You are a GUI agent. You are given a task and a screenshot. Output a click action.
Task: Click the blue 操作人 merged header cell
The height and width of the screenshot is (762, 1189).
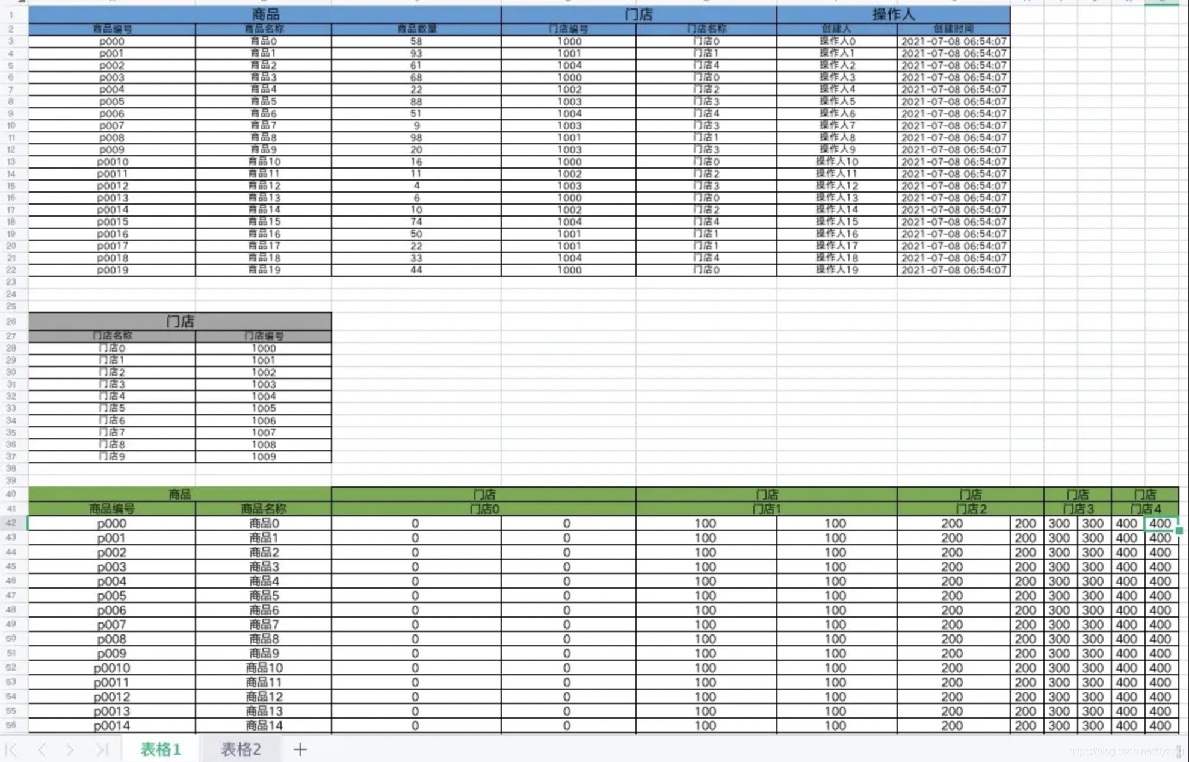pos(893,14)
